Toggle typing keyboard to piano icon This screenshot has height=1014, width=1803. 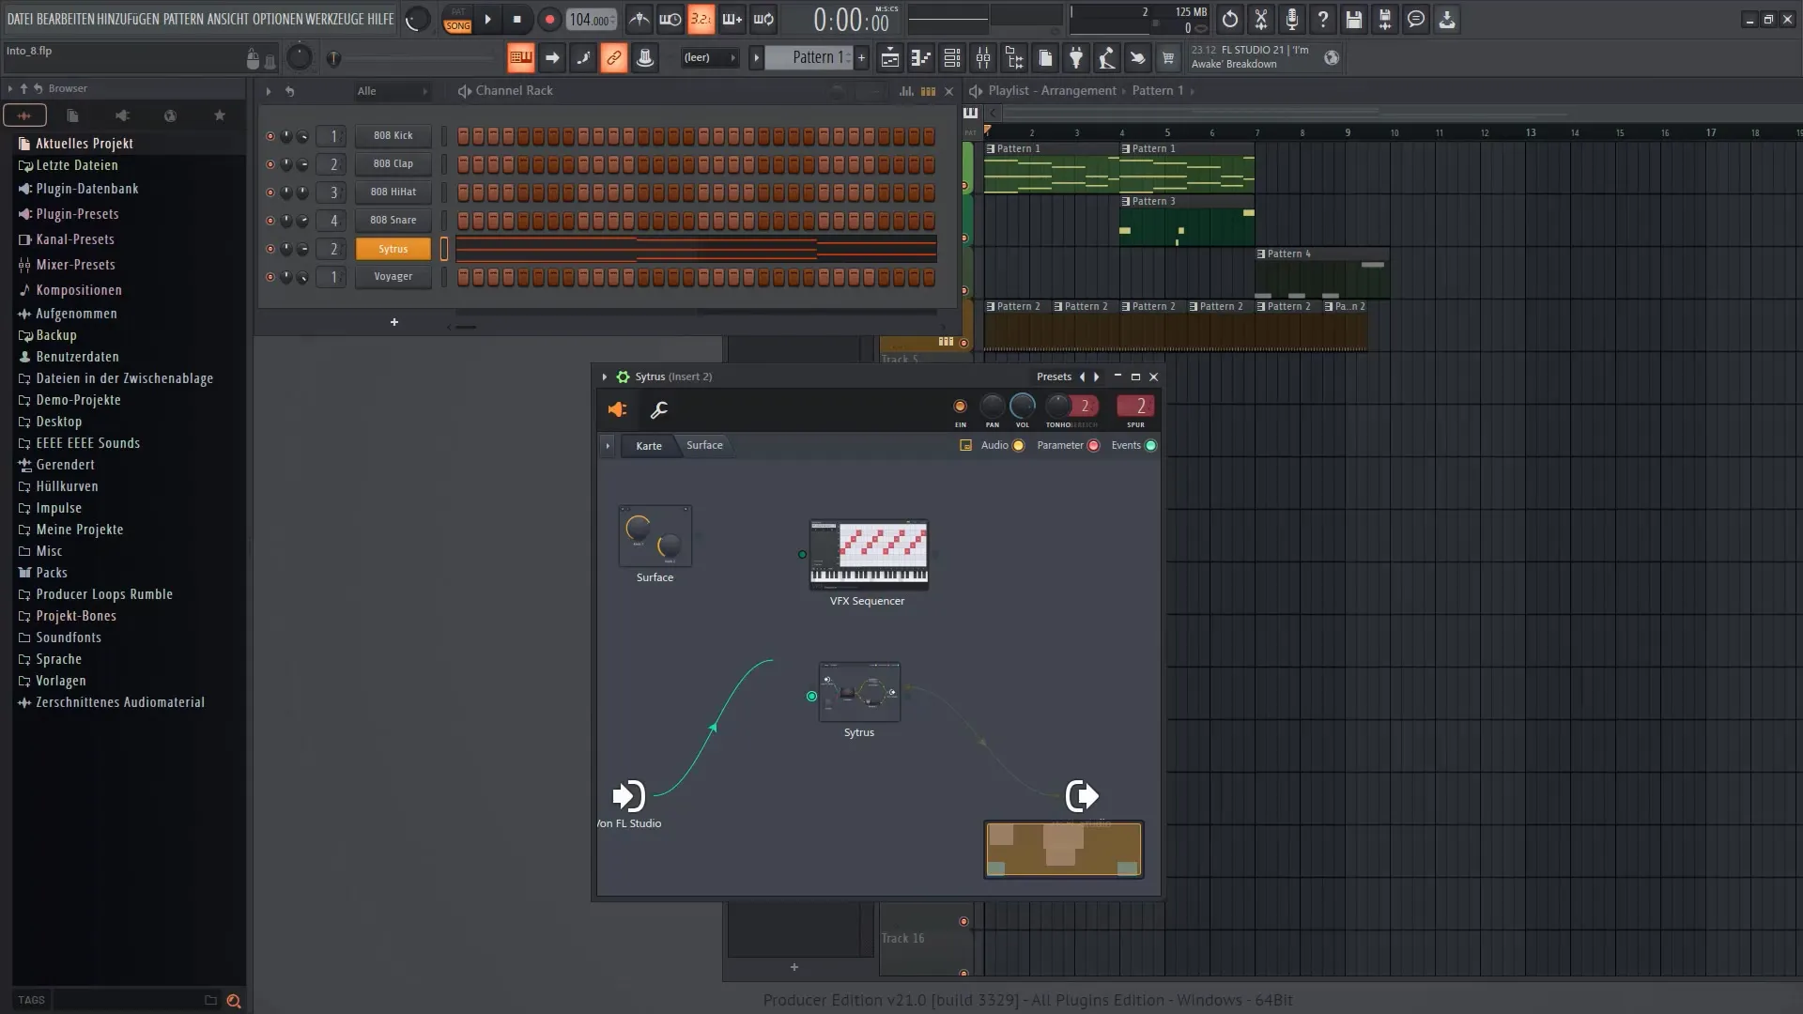coord(520,58)
